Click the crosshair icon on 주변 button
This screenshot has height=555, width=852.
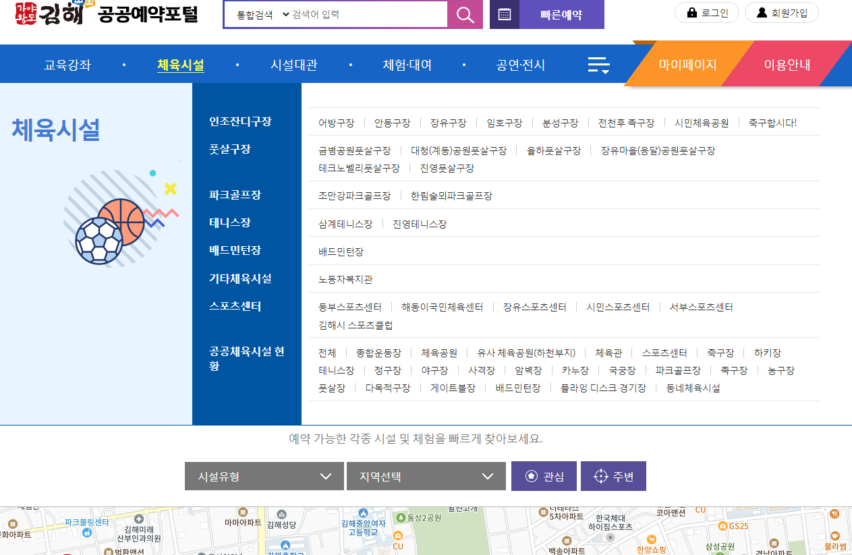coord(600,476)
